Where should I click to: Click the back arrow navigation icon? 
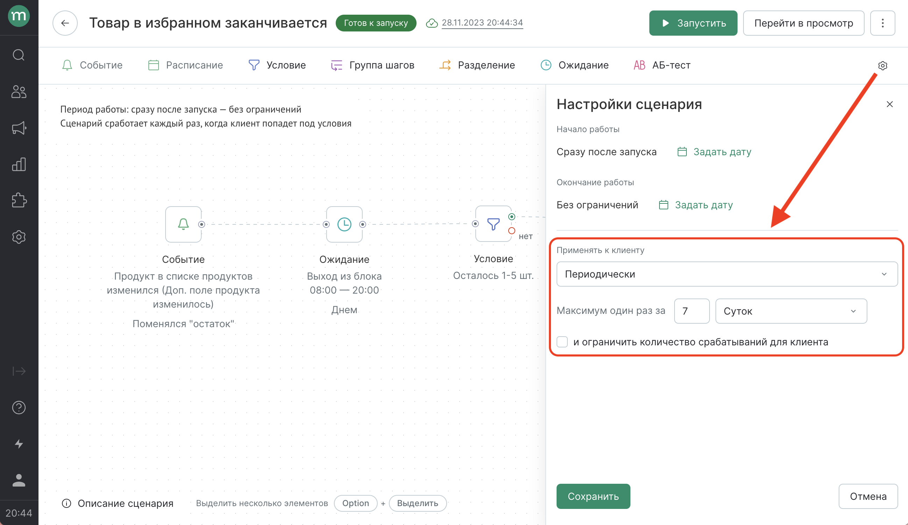66,23
